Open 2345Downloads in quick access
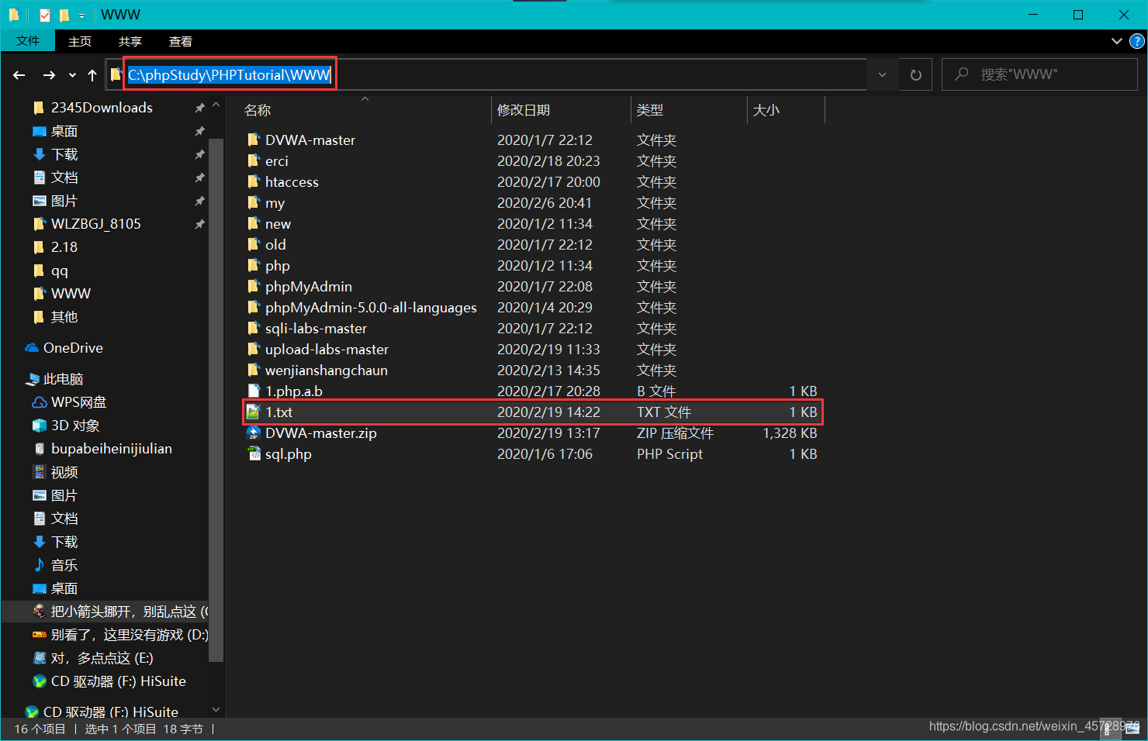 (x=102, y=108)
